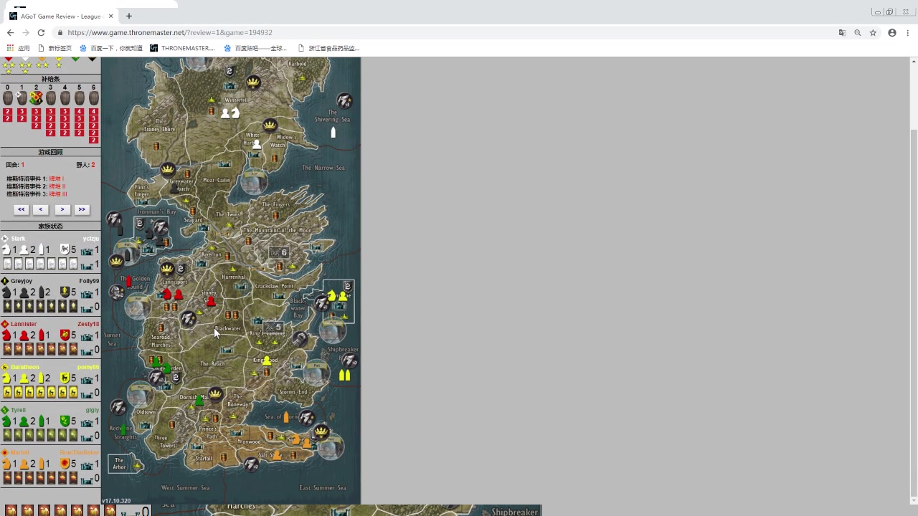
Task: Click the Baratheon stag shield icon
Action: pyautogui.click(x=65, y=378)
